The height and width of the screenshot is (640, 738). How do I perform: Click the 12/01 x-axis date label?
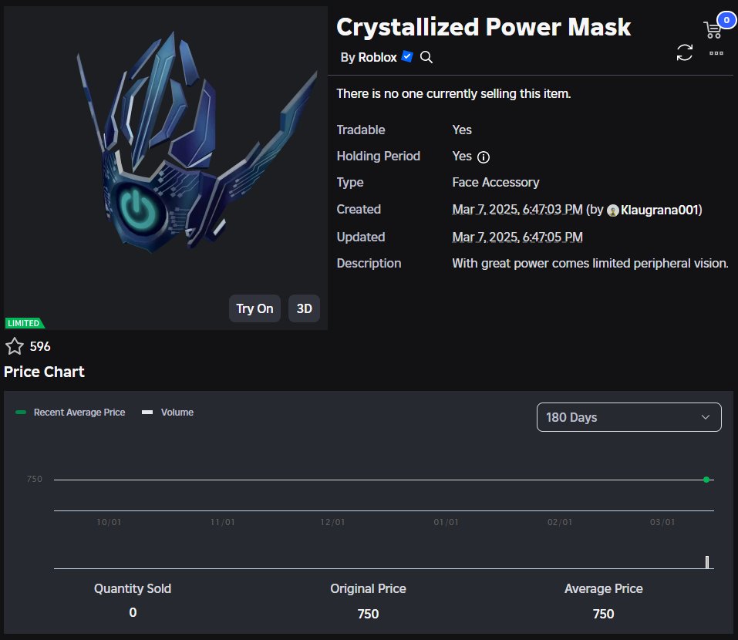332,522
